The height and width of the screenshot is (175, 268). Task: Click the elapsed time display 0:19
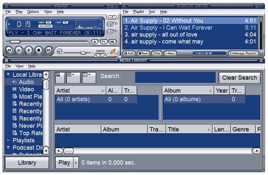click(x=24, y=24)
